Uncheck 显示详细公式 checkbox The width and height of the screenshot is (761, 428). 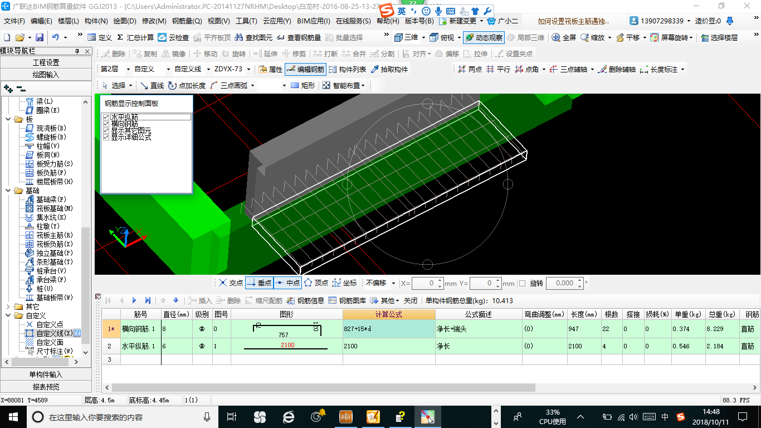(x=106, y=137)
